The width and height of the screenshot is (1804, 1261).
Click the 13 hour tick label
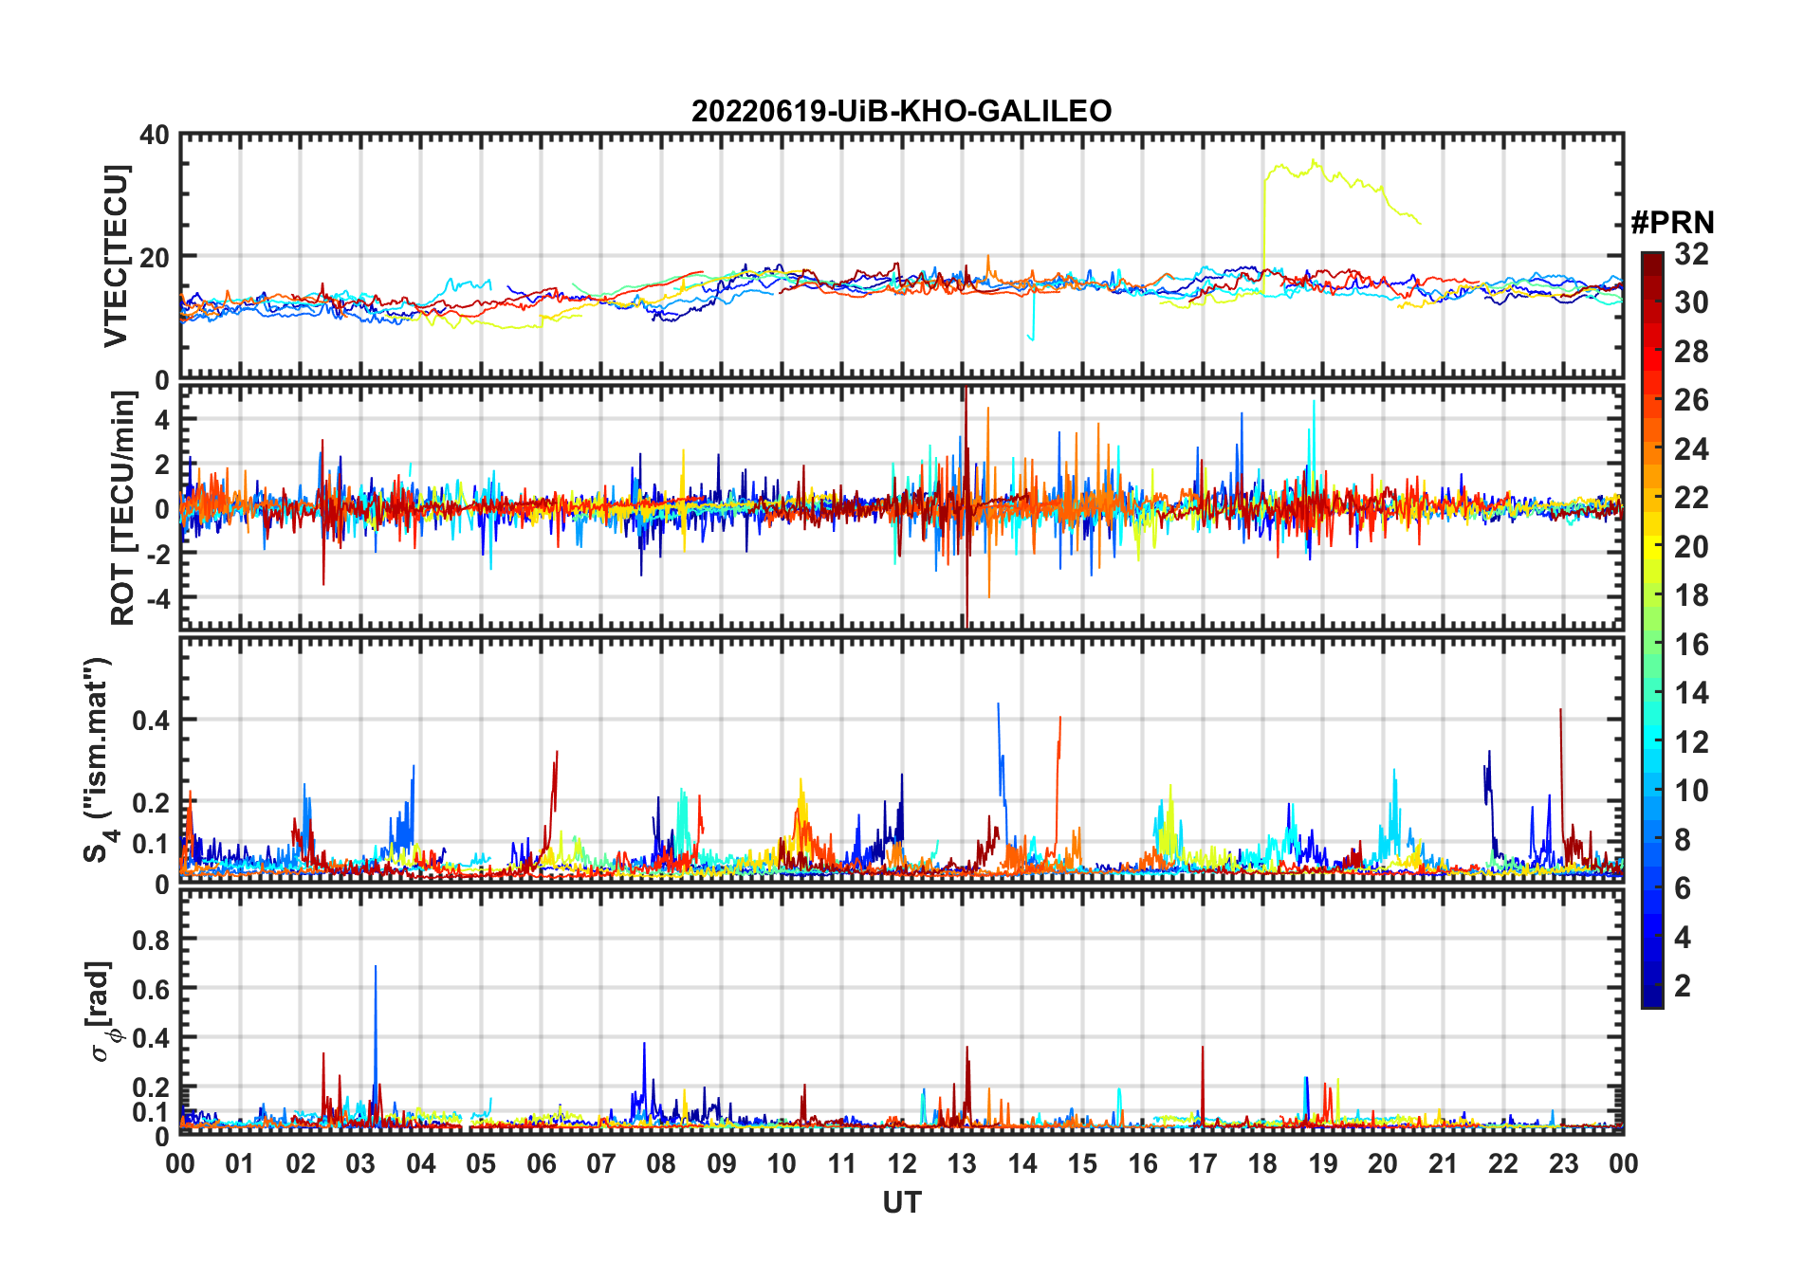point(962,1163)
